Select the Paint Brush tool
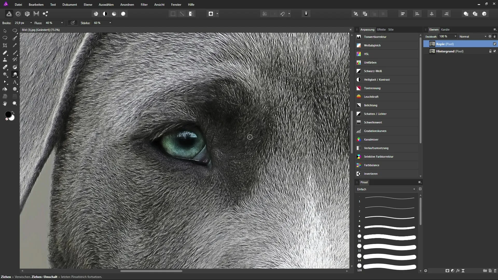The height and width of the screenshot is (280, 498). click(x=15, y=53)
